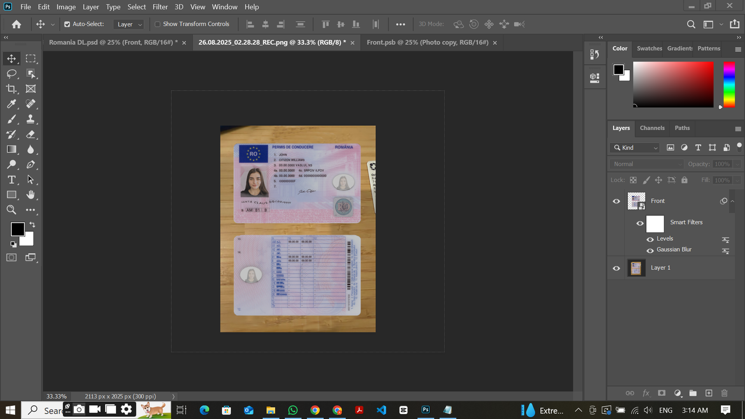745x419 pixels.
Task: Expand the status bar info arrow
Action: pyautogui.click(x=174, y=397)
